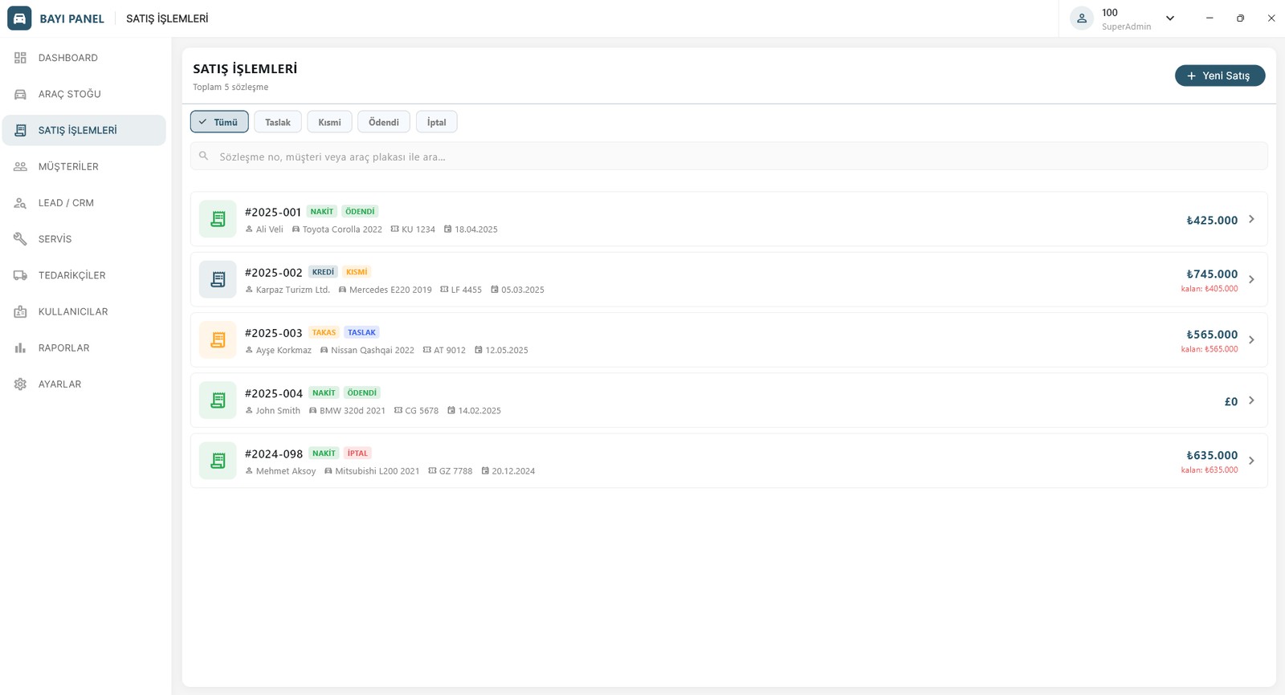Click the user avatar icon in header
Screen dimensions: 1285x695
click(x=1082, y=18)
